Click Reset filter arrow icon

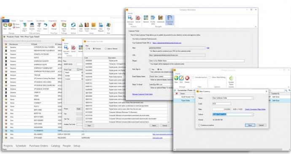point(46,25)
